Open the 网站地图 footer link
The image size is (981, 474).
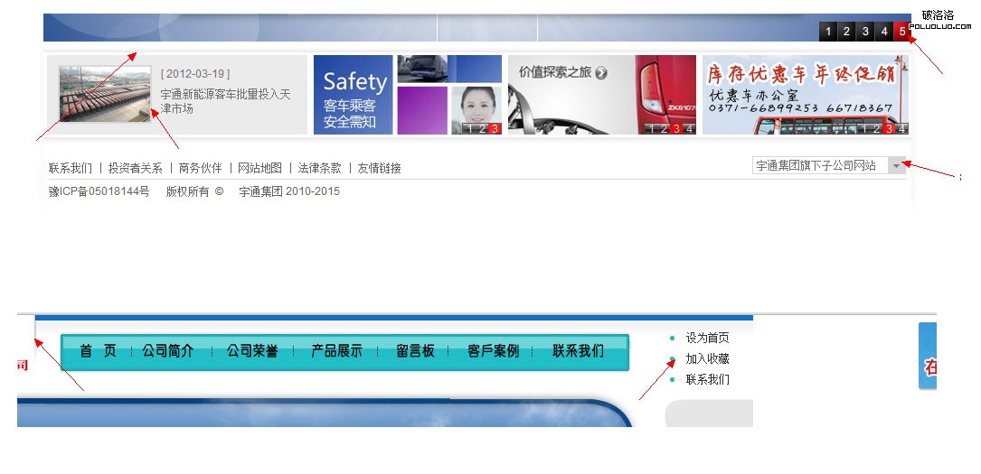259,168
